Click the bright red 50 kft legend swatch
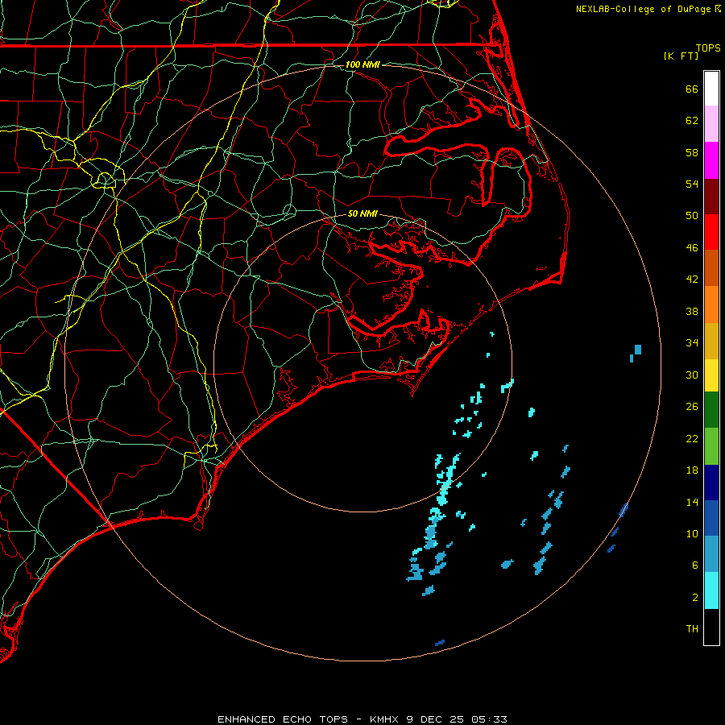Screen dimensions: 725x725 click(x=711, y=232)
